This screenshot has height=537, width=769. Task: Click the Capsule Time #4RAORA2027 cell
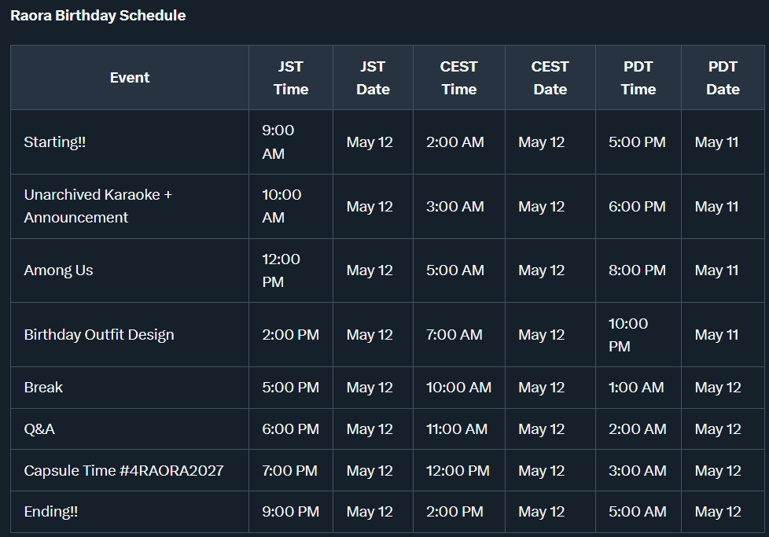123,471
